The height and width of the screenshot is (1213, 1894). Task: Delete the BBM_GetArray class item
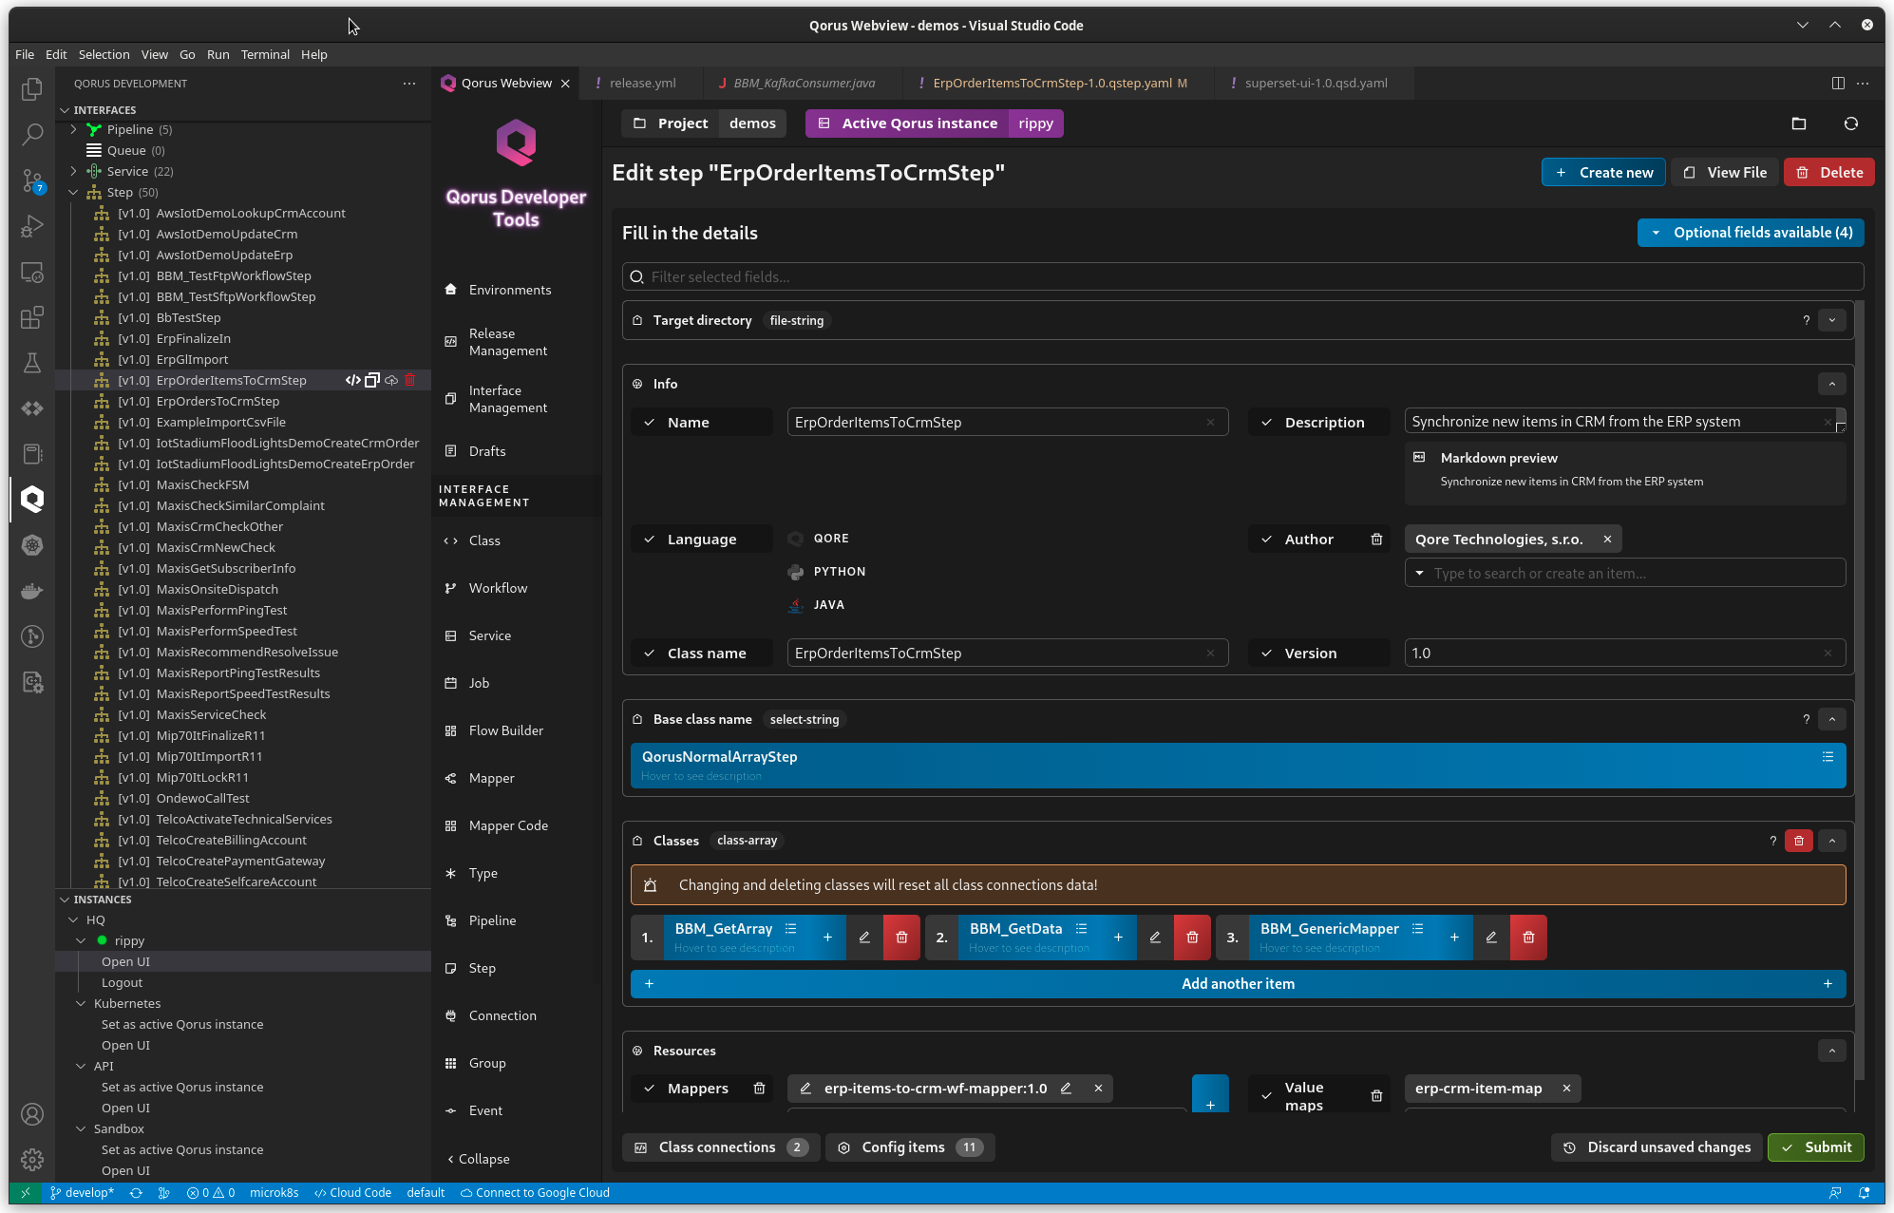tap(901, 938)
